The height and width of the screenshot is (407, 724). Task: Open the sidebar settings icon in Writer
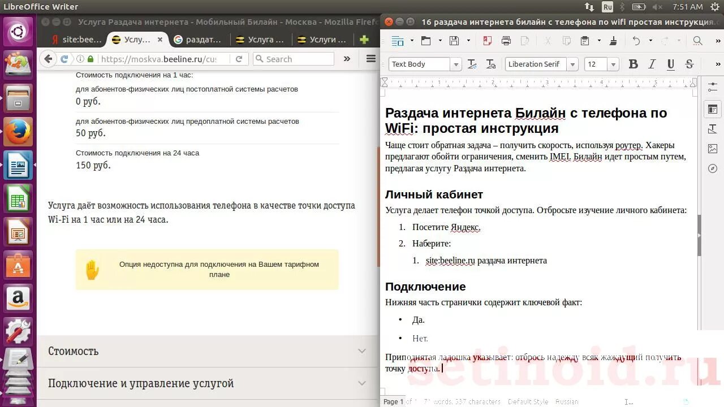click(x=712, y=86)
